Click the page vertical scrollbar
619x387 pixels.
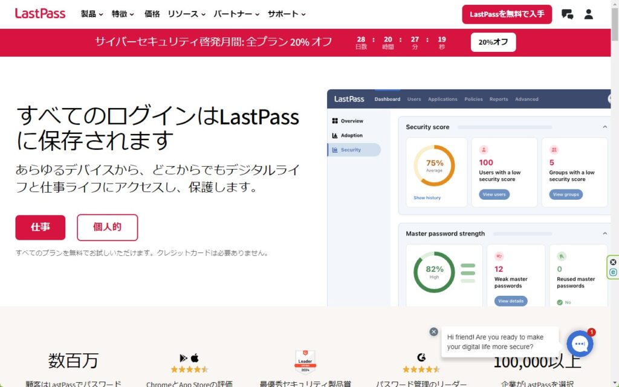tap(614, 181)
